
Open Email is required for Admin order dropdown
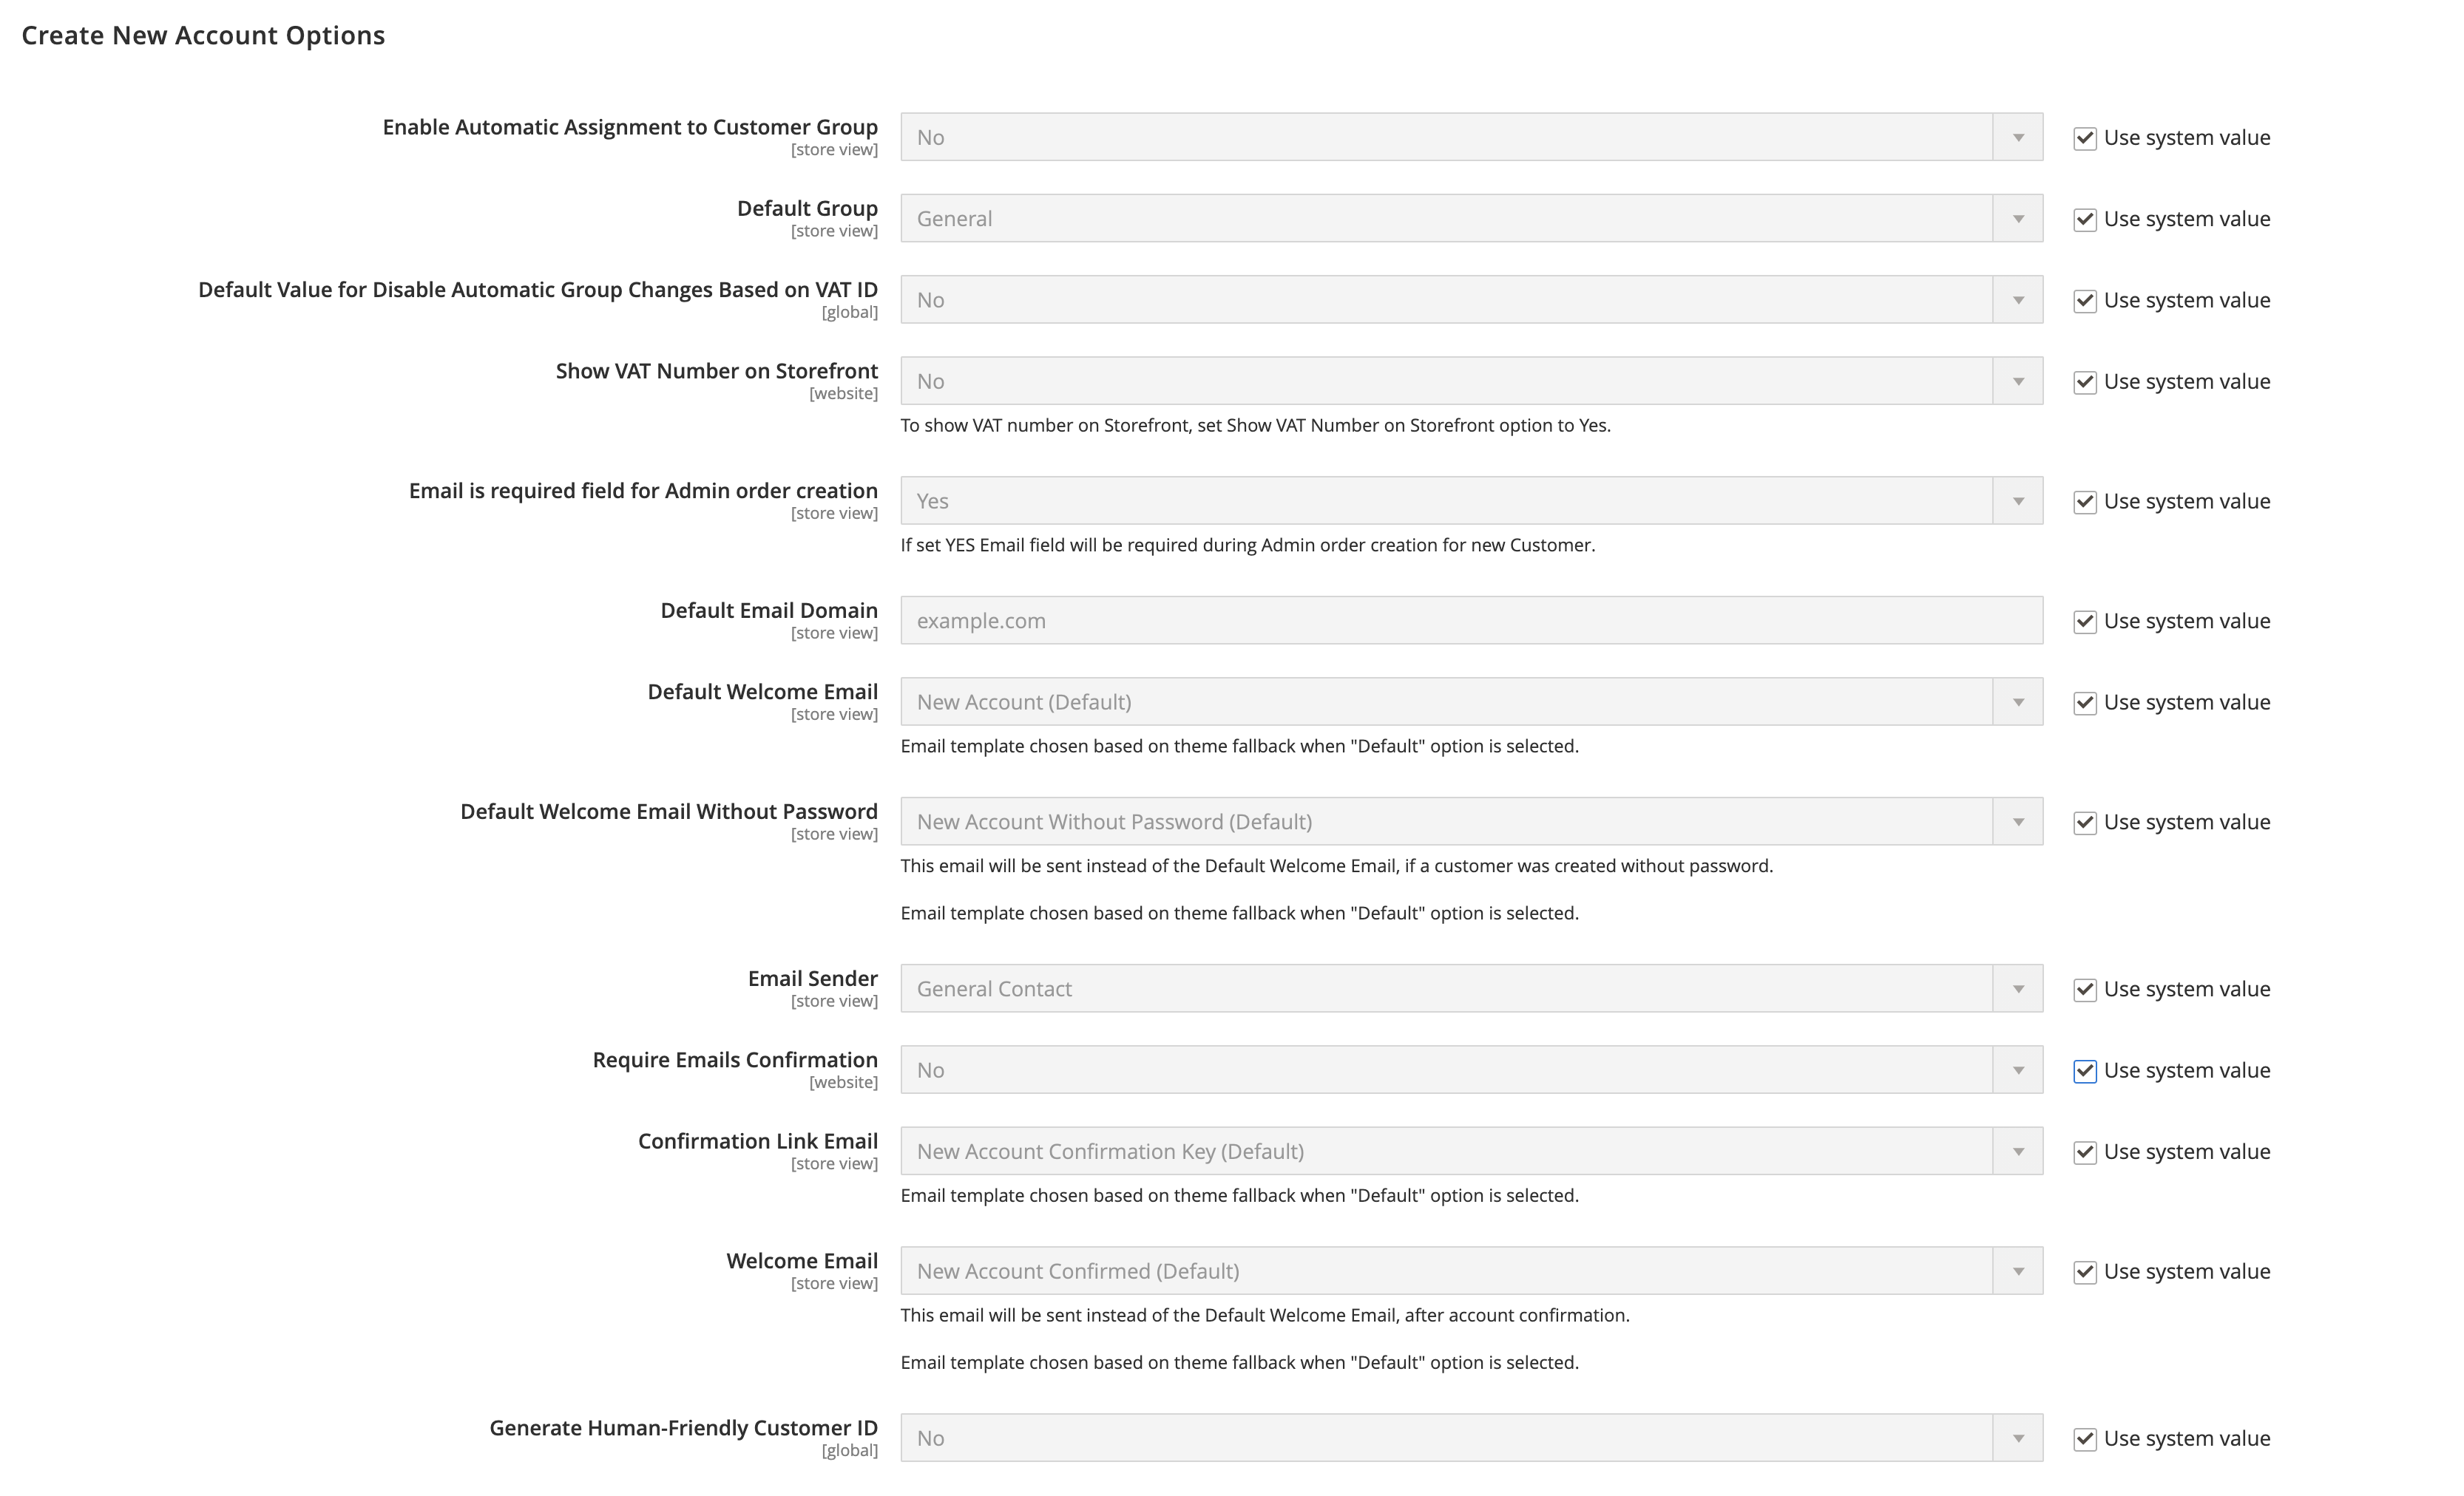tap(1471, 500)
